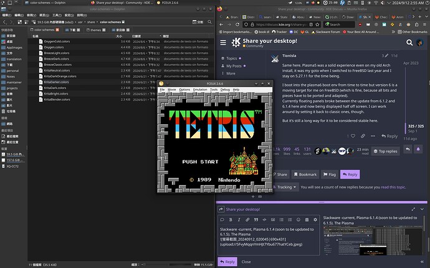The width and height of the screenshot is (430, 268).
Task: Click insert date calendar icon in composer
Action: [x=307, y=220]
